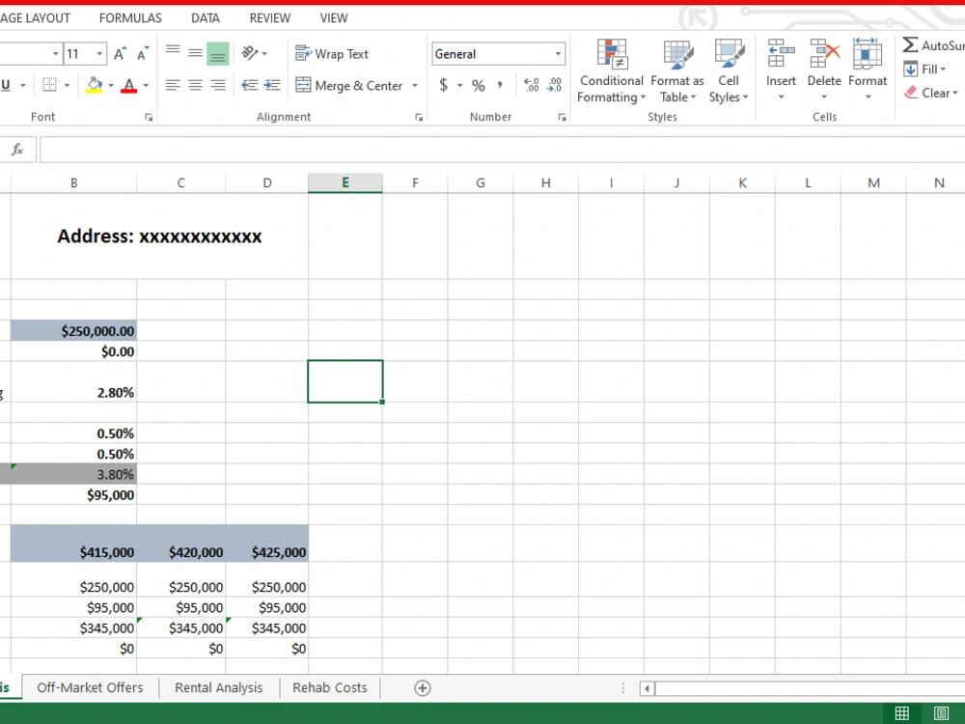This screenshot has width=965, height=724.
Task: Switch to Rental Analysis sheet
Action: point(218,687)
